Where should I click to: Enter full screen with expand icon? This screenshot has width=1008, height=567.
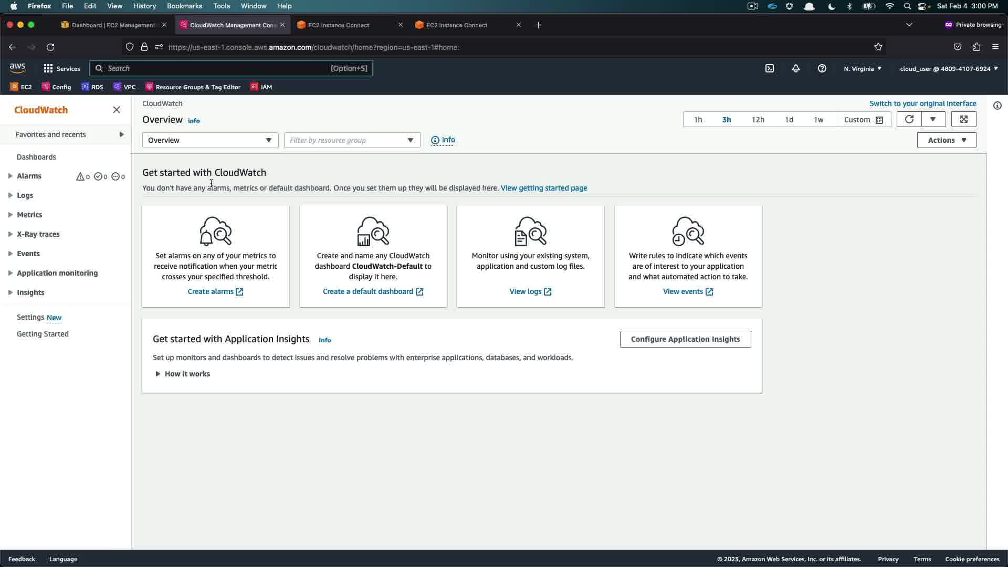[964, 120]
